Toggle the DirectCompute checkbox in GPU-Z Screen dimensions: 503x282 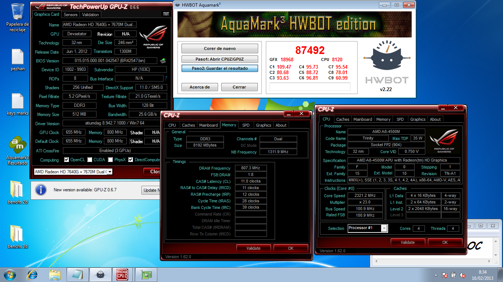[131, 160]
